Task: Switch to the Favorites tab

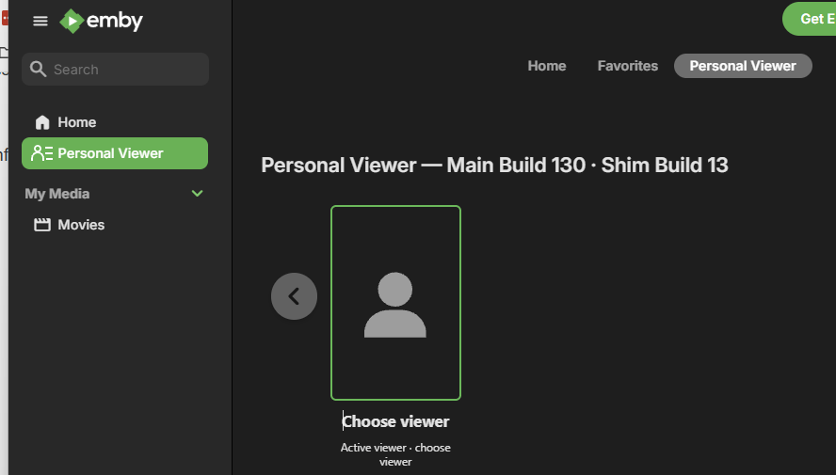Action: click(628, 66)
